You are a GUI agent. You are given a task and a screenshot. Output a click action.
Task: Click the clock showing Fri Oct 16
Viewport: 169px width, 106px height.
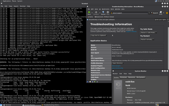point(163,1)
